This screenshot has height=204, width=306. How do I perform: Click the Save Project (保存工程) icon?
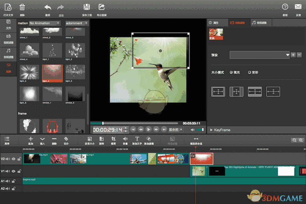[x=87, y=7]
